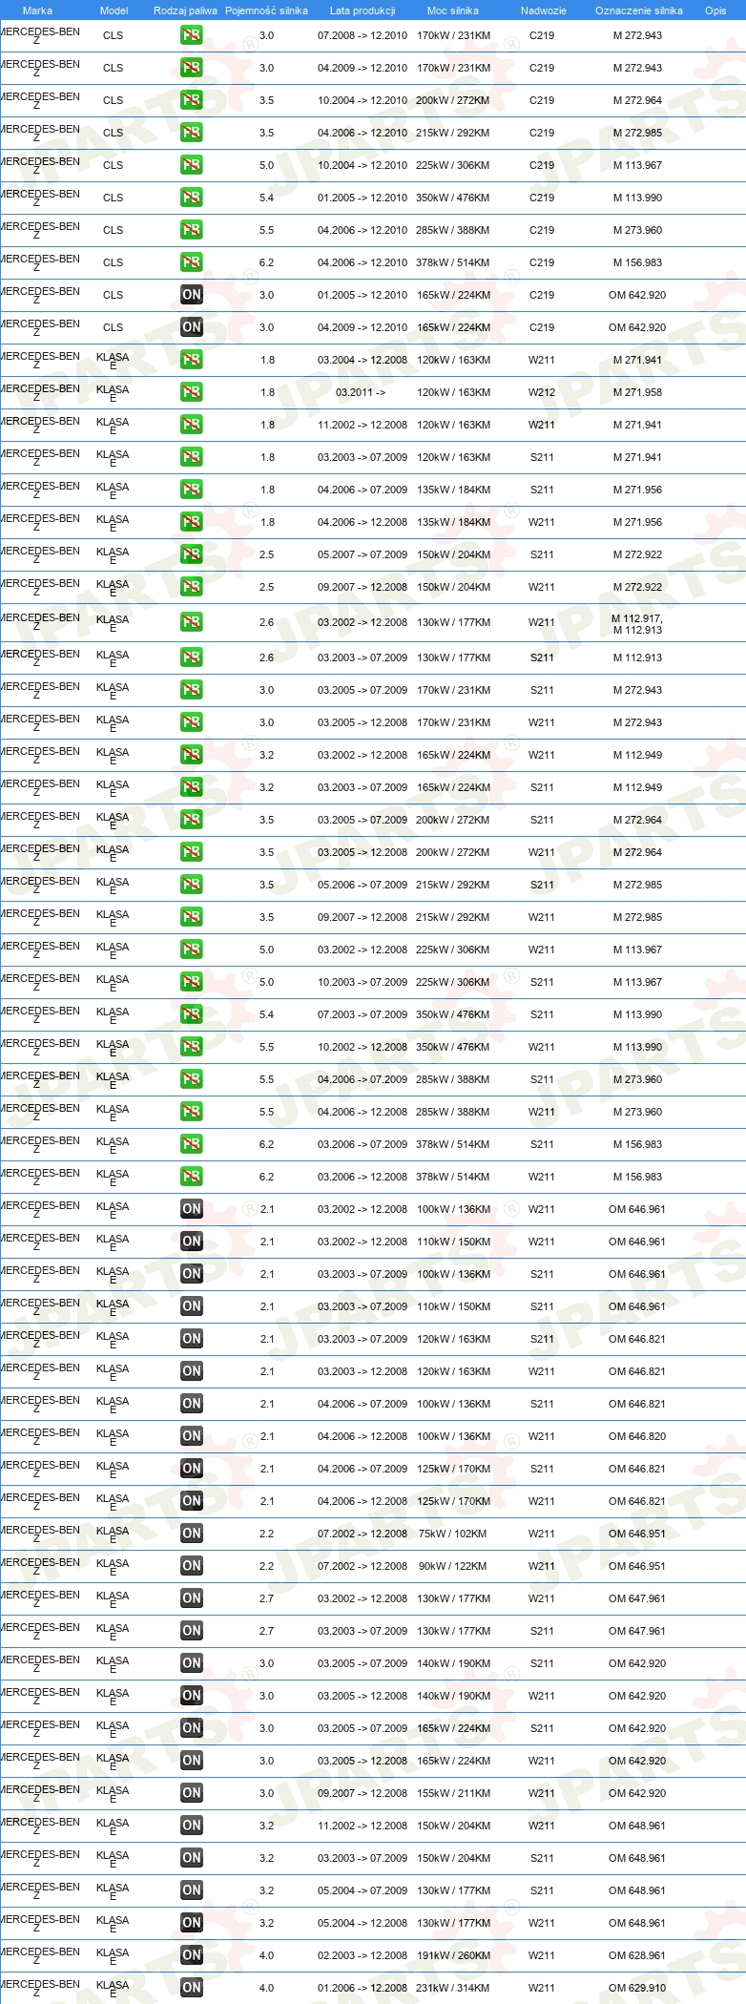Image resolution: width=746 pixels, height=2004 pixels.
Task: Select petrol icon in CLS 5.0 row
Action: coord(192,165)
